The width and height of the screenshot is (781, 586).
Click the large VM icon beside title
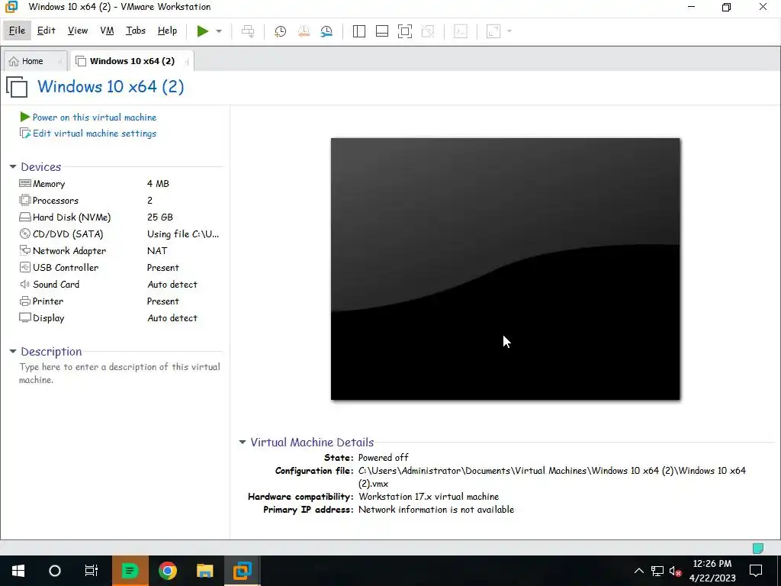click(x=18, y=87)
